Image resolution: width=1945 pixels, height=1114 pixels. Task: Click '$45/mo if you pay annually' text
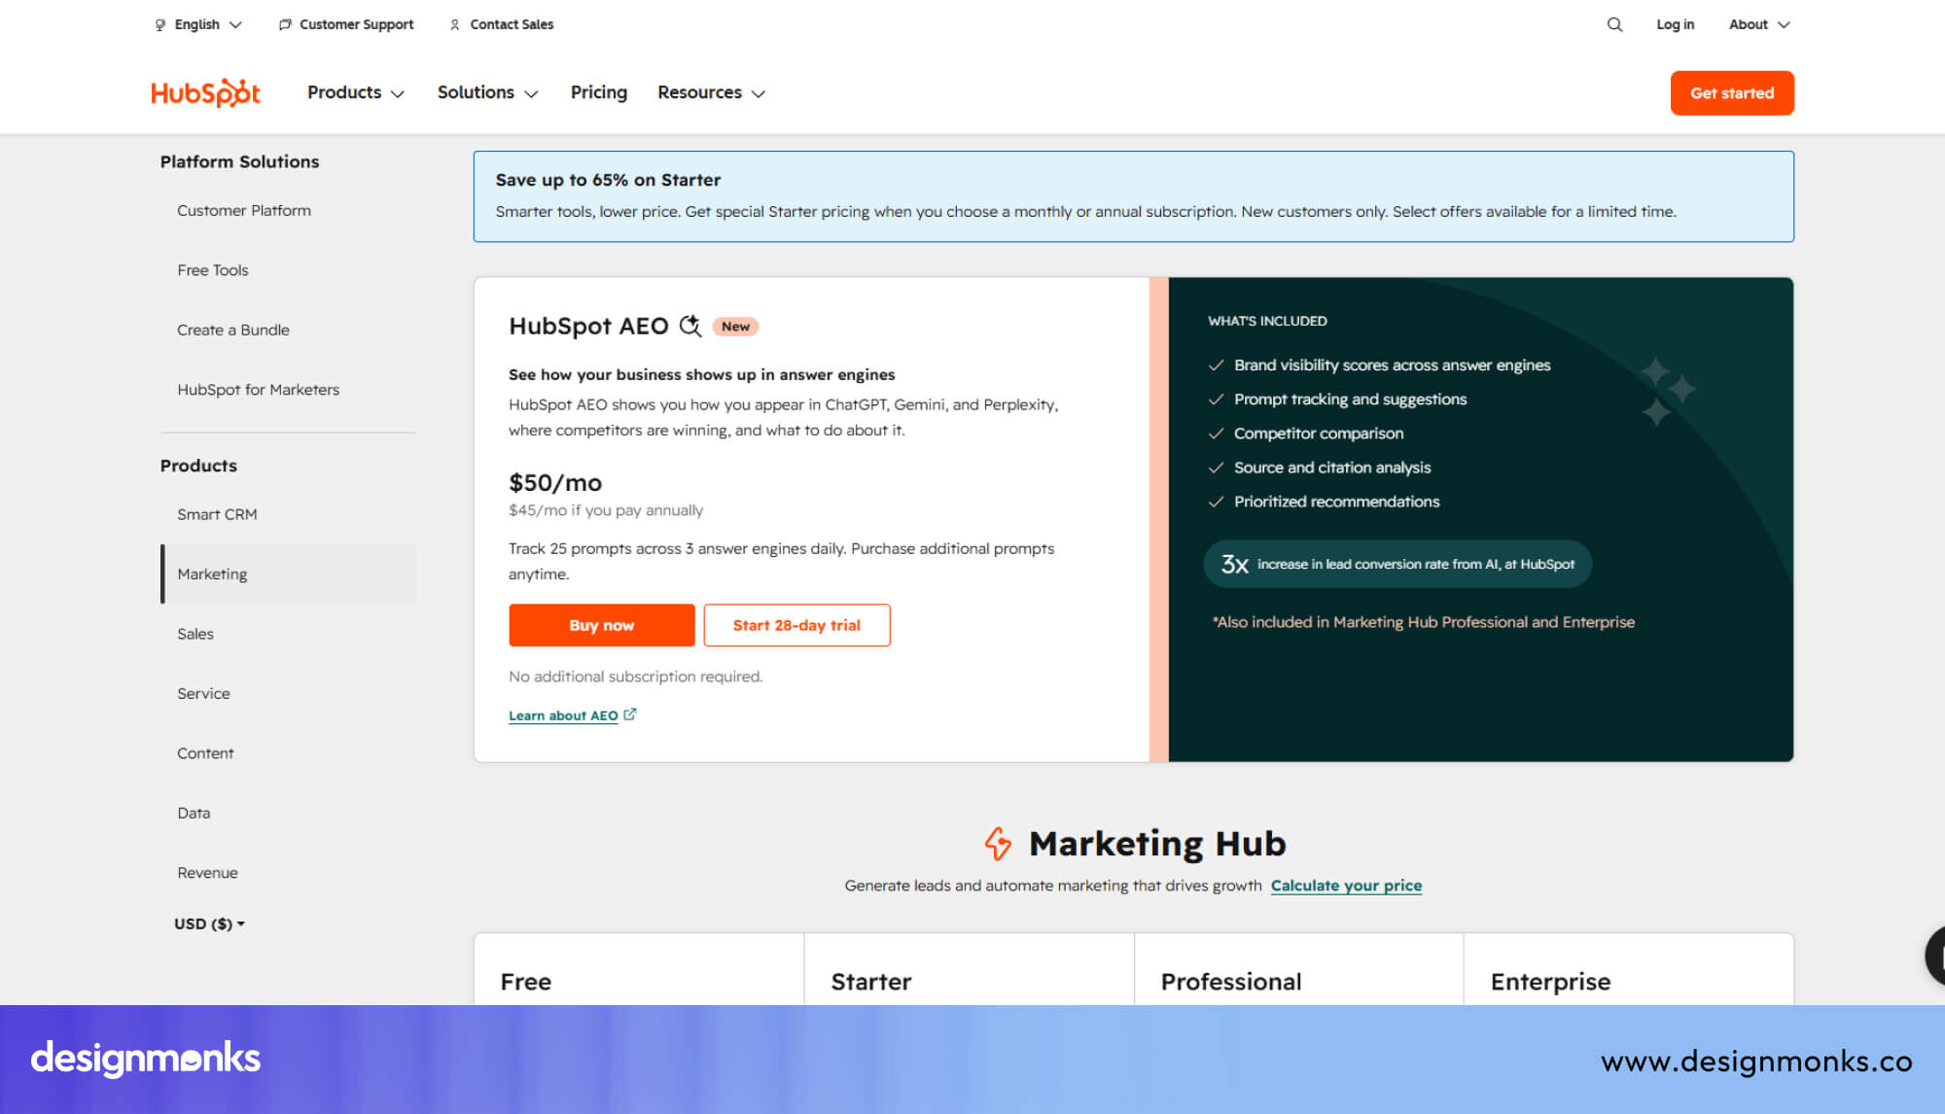click(605, 510)
